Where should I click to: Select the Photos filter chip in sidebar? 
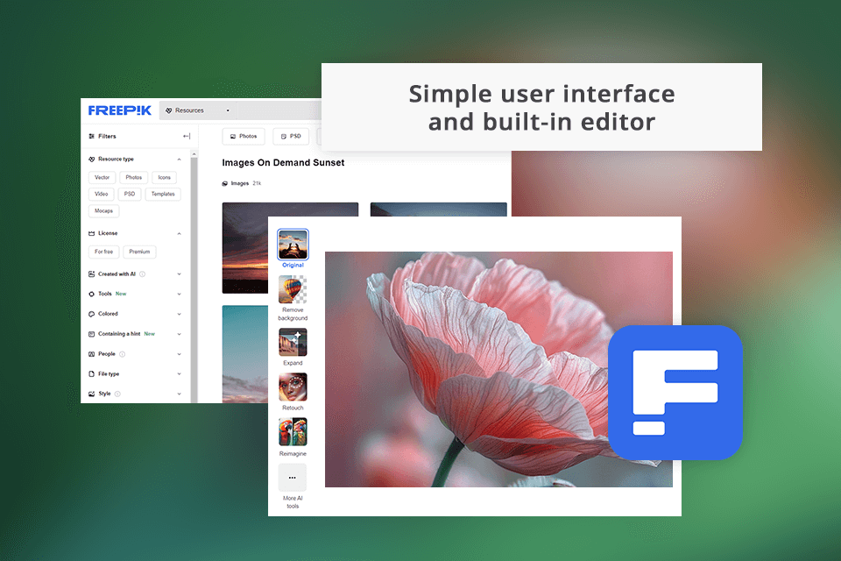pyautogui.click(x=133, y=178)
